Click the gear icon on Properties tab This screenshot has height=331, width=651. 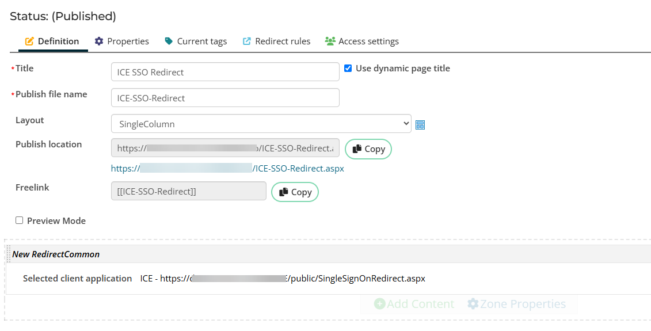99,41
